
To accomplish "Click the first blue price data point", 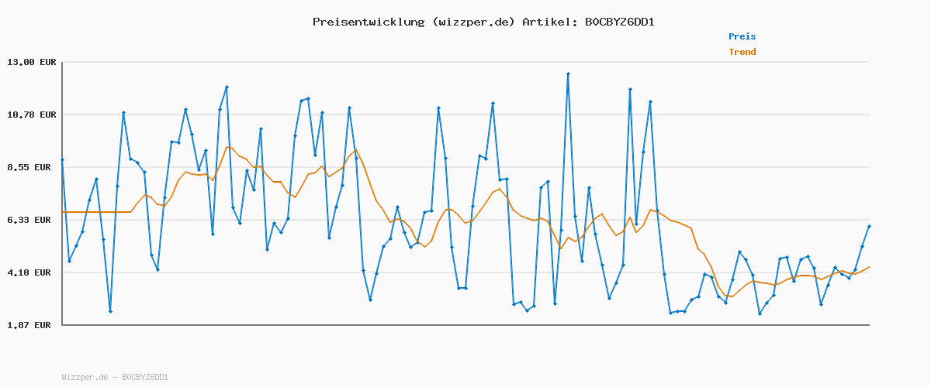I will 62,159.
